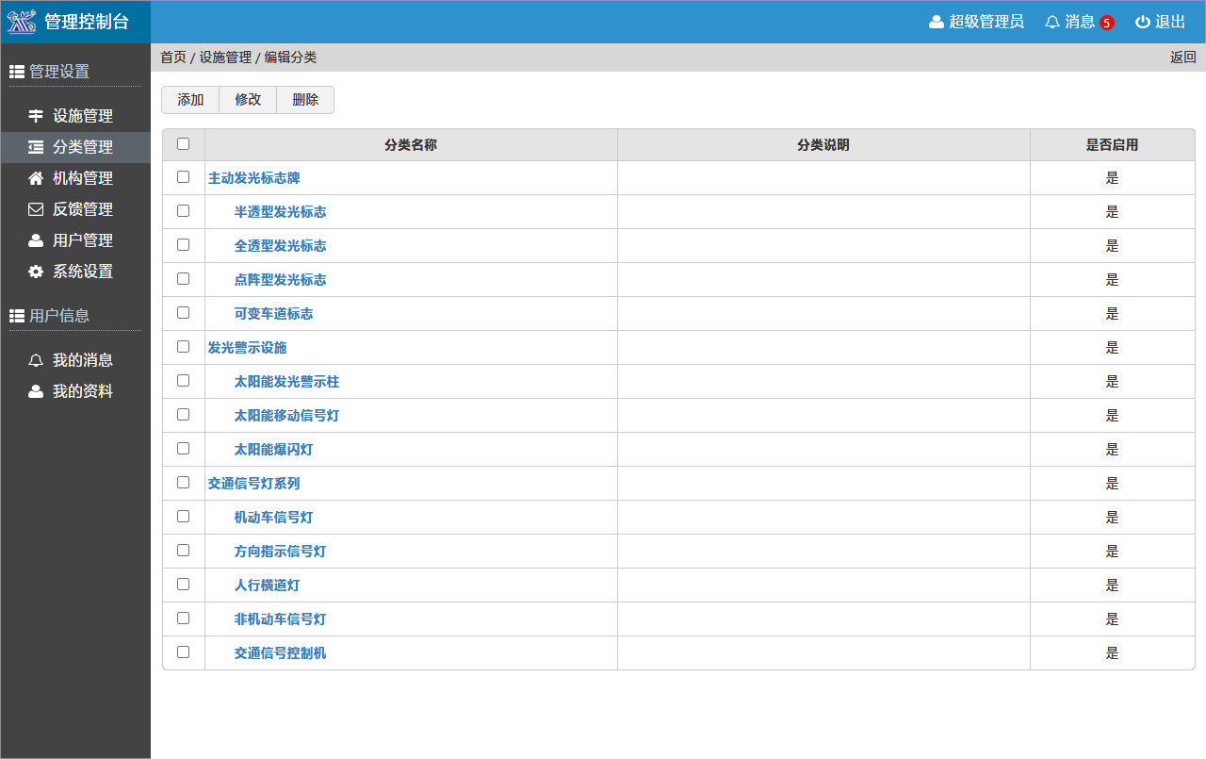Tick the checkbox for 交通信号控制机

pyautogui.click(x=184, y=652)
